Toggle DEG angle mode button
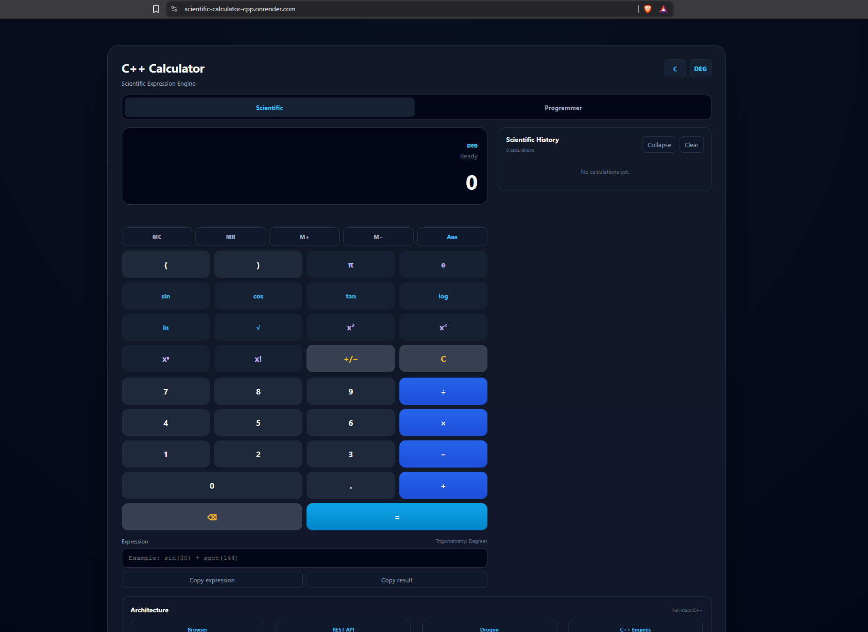The height and width of the screenshot is (632, 868). pos(700,69)
